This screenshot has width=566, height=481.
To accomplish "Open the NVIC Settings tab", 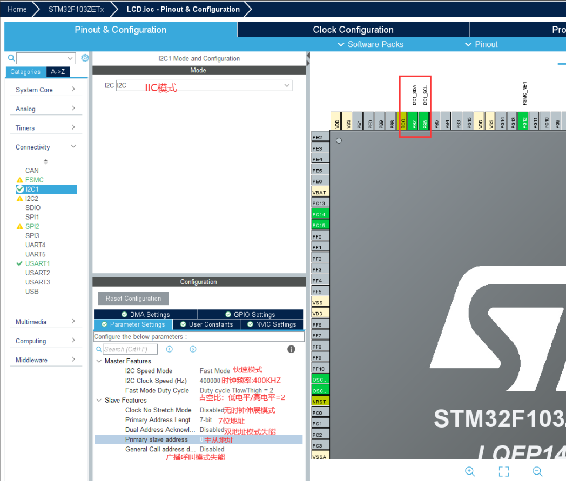I will coord(272,324).
